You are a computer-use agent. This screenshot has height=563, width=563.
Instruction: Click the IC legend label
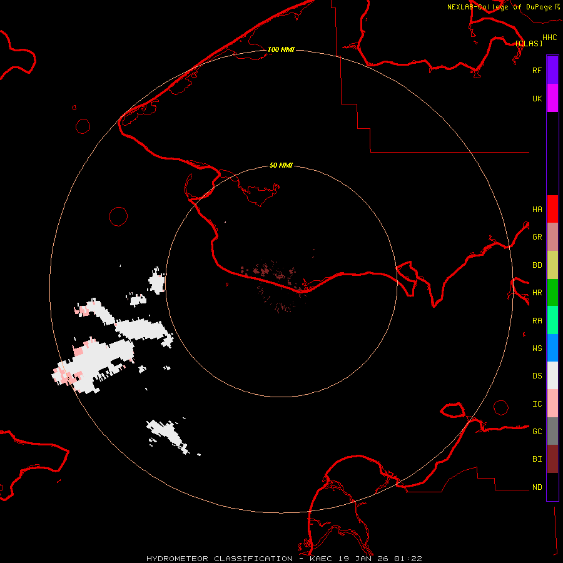(x=537, y=404)
